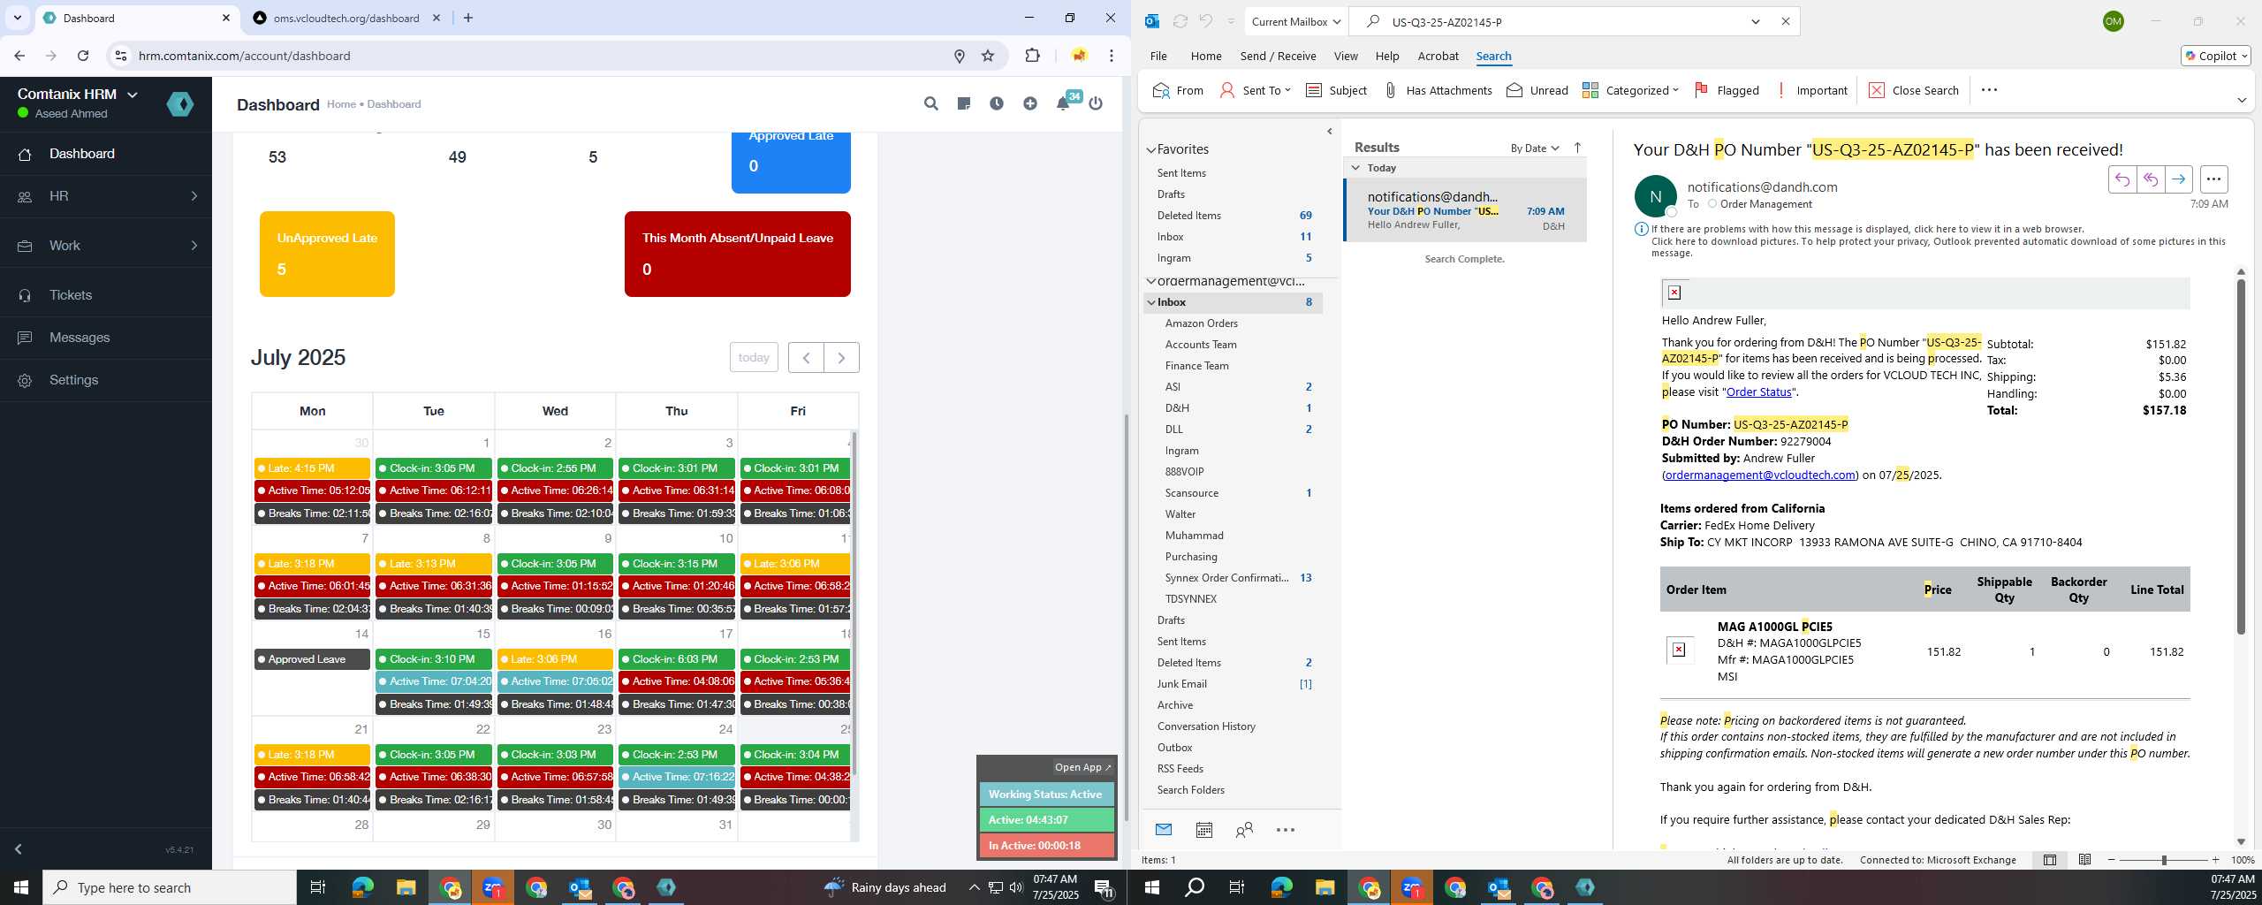Image resolution: width=2262 pixels, height=905 pixels.
Task: Bookmark page with the Chrome star icon
Action: point(988,56)
